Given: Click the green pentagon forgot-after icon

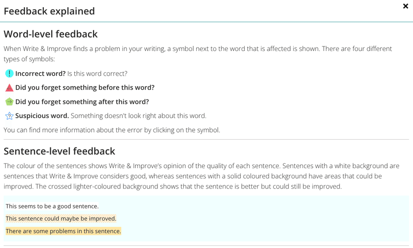Looking at the screenshot, I should [x=9, y=102].
